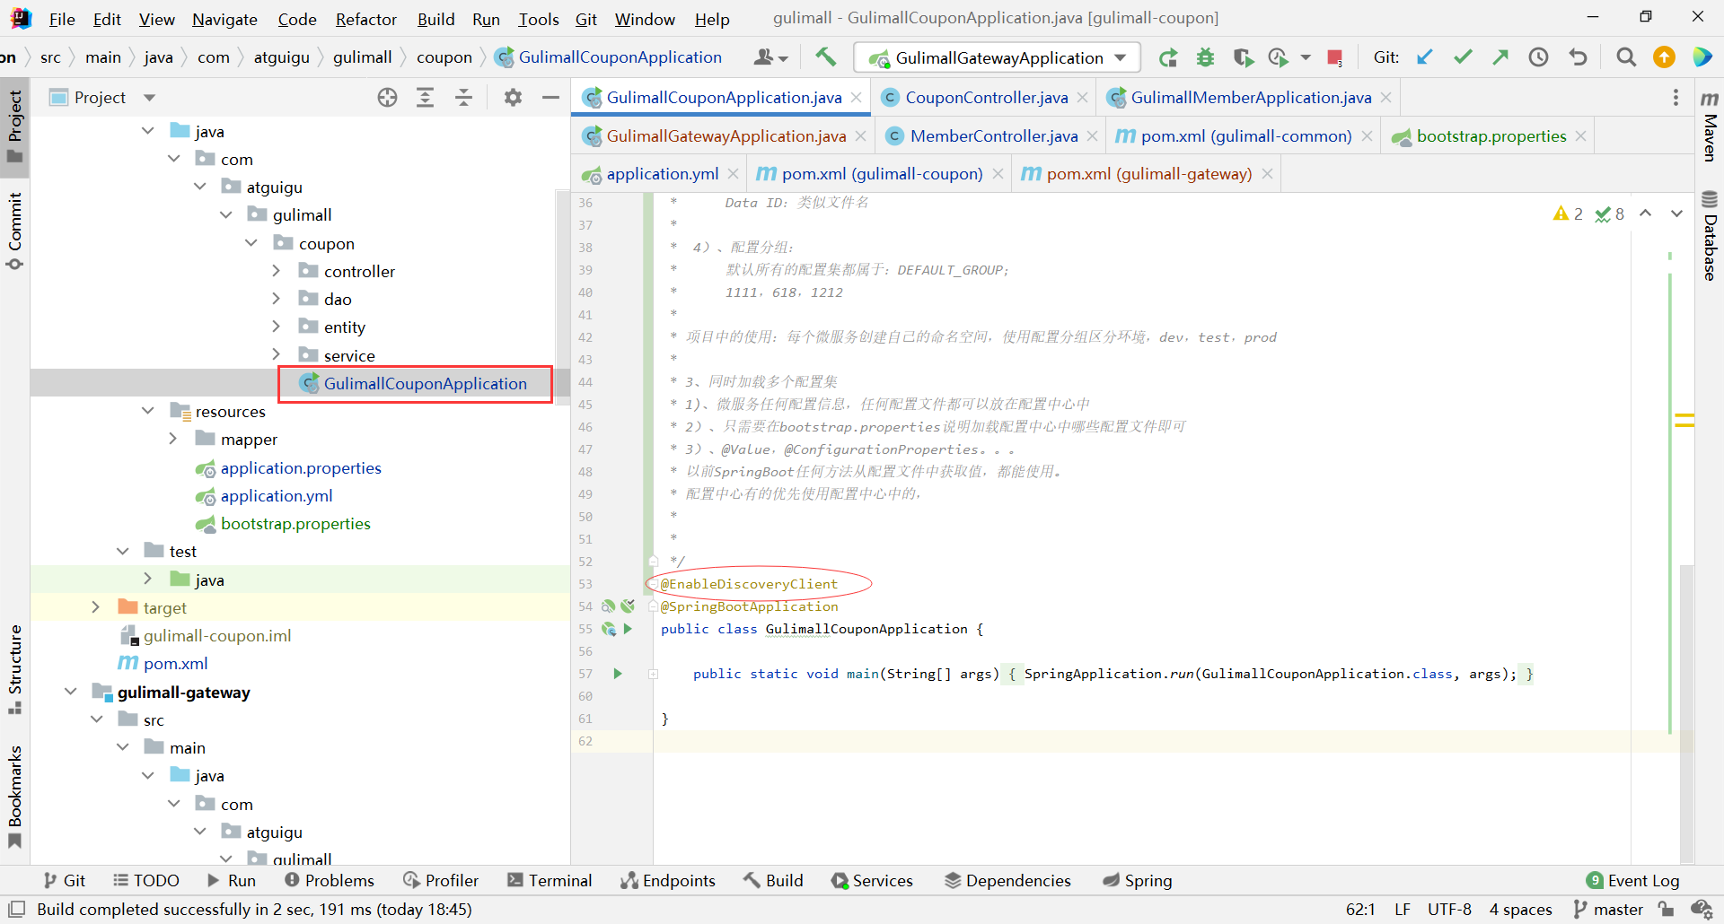
Task: Commit changes with Git checkmark icon
Action: [x=1463, y=57]
